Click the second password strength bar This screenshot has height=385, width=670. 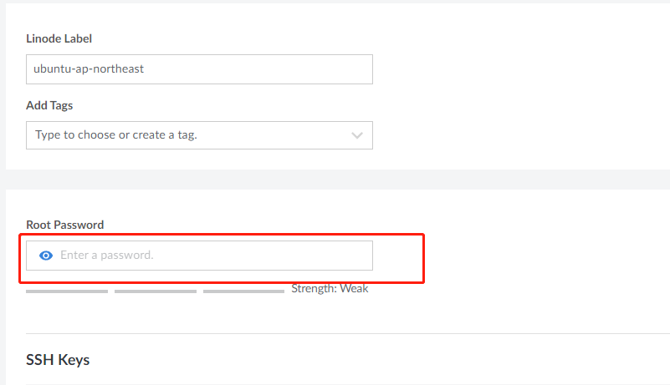[156, 291]
